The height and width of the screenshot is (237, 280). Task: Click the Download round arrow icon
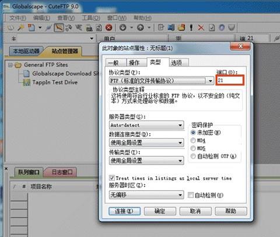coord(123,28)
